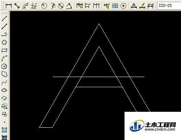Choose the Ellipse tool
This screenshot has height=140, width=181.
[4, 90]
